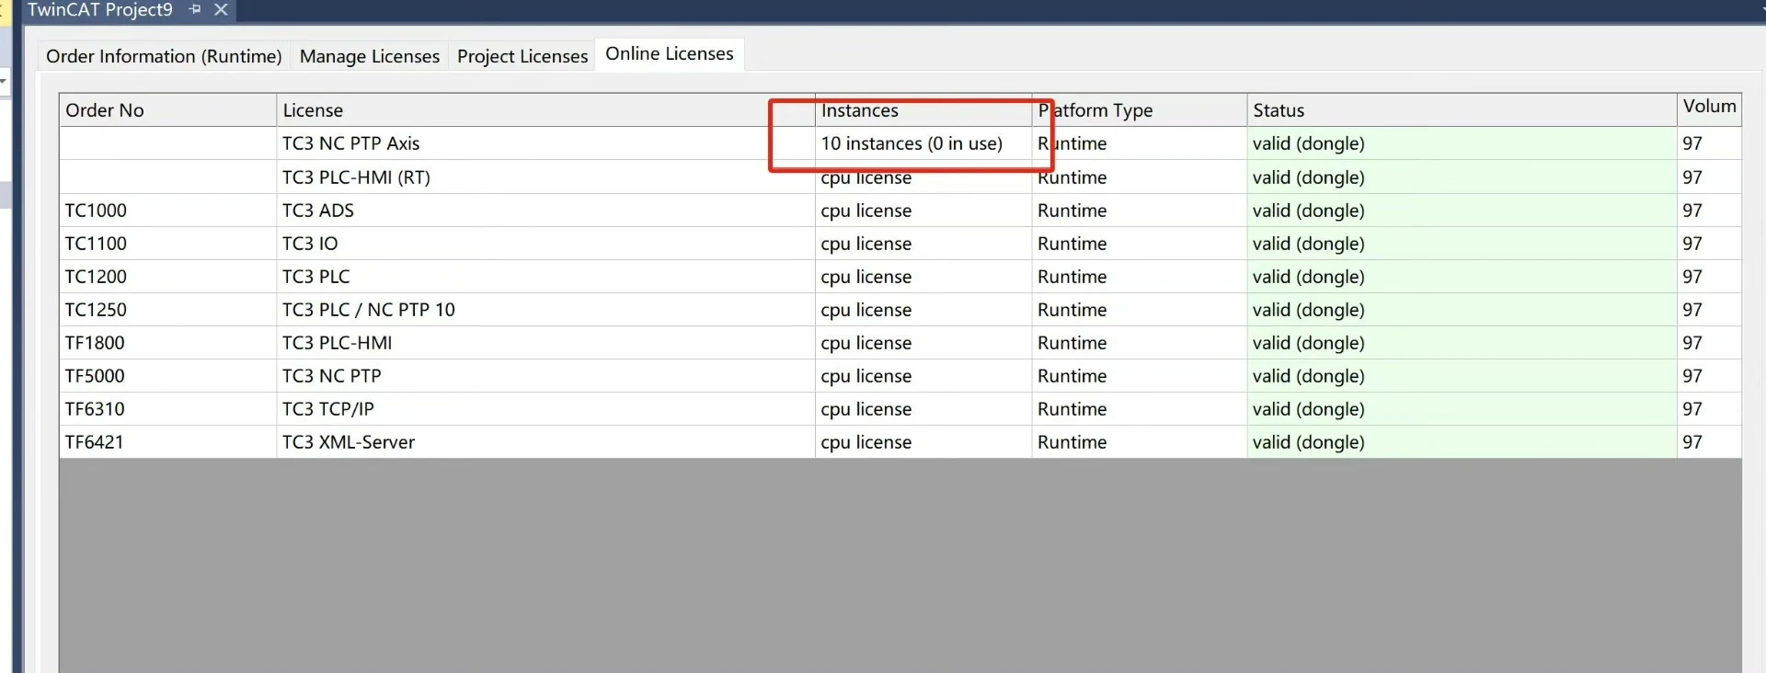
Task: Click the valid (dongle) status for TF6421
Action: 1462,442
